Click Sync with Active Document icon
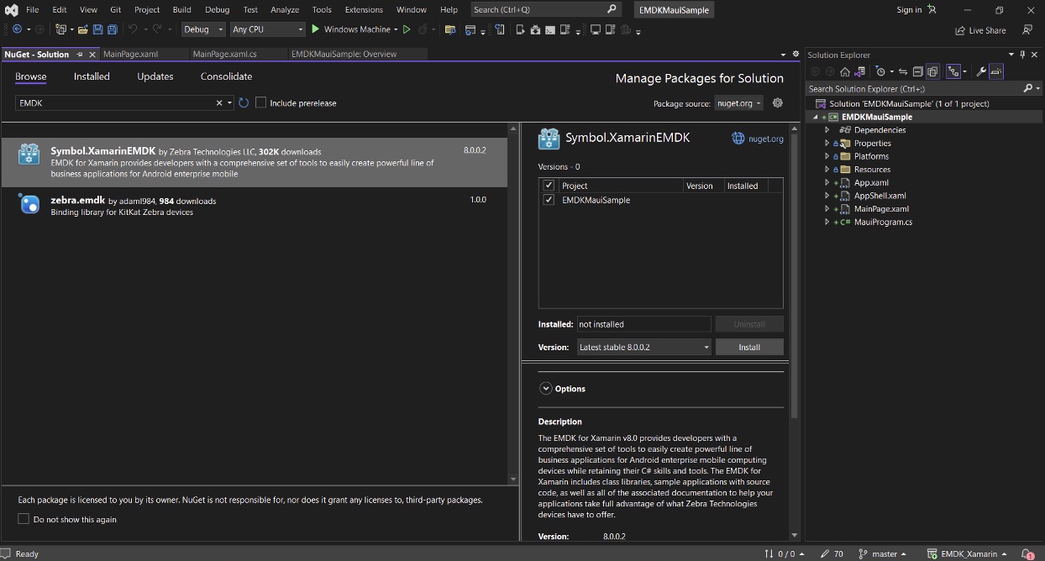This screenshot has width=1045, height=561. click(x=903, y=72)
